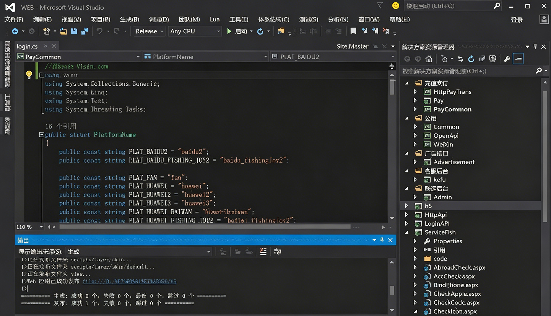The image size is (551, 316).
Task: Toggle the Preview Selected Items button
Action: 518,59
